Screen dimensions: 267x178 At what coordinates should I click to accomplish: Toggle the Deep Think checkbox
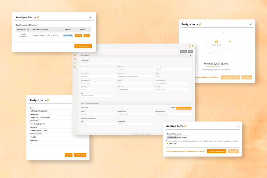(168, 143)
